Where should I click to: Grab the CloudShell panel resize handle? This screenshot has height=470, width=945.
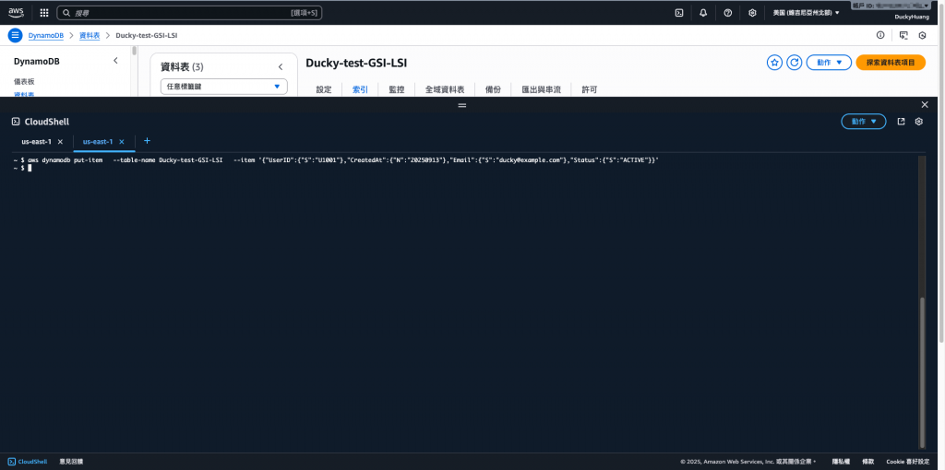click(462, 105)
